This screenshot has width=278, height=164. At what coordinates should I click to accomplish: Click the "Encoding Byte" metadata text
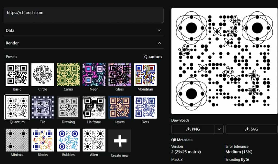(x=237, y=159)
